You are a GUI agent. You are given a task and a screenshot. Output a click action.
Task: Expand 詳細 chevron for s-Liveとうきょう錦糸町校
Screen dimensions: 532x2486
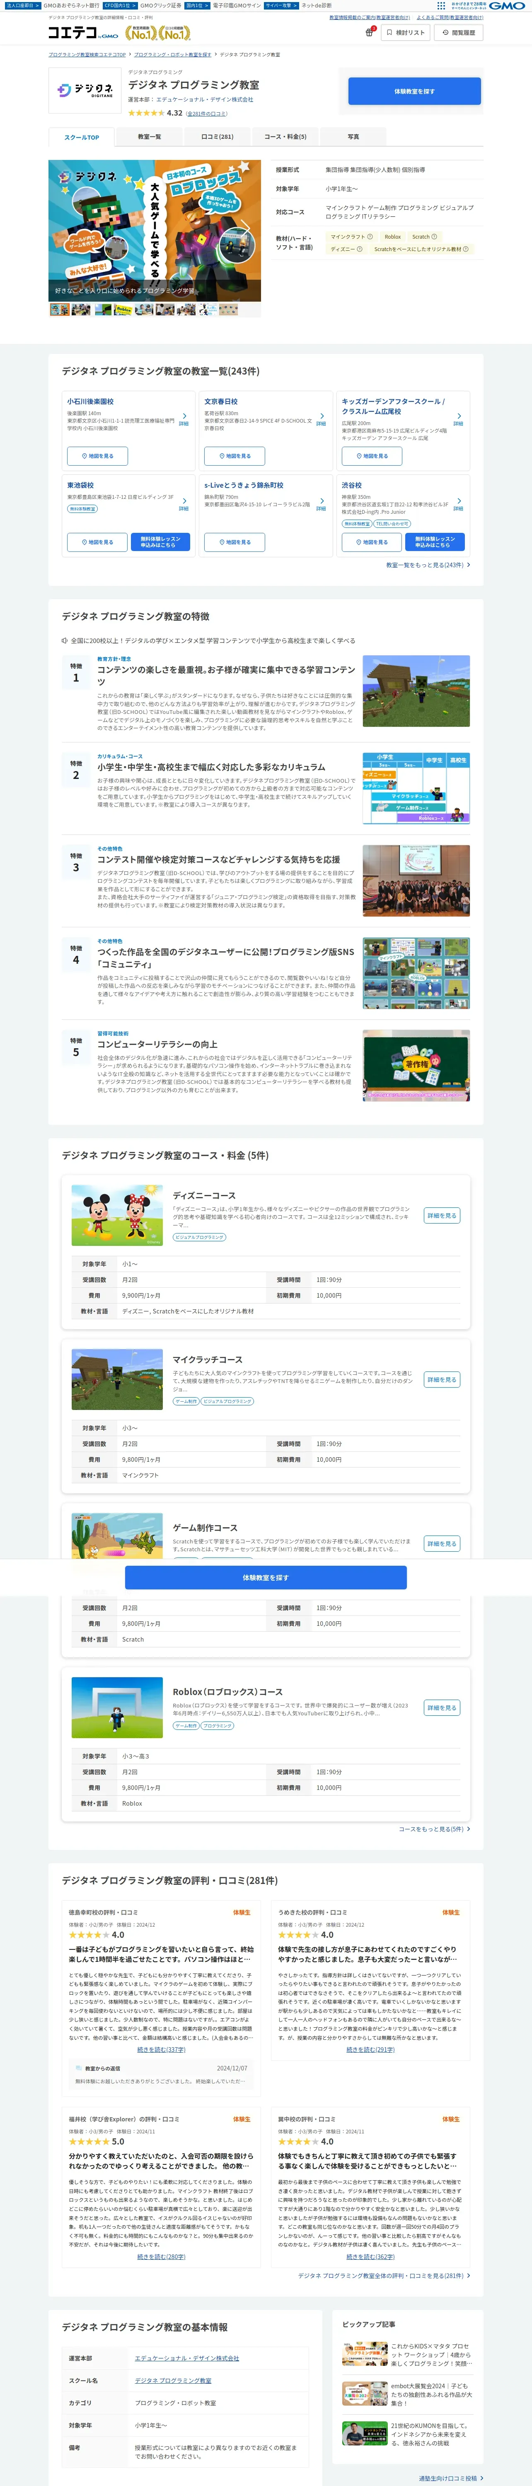point(321,503)
